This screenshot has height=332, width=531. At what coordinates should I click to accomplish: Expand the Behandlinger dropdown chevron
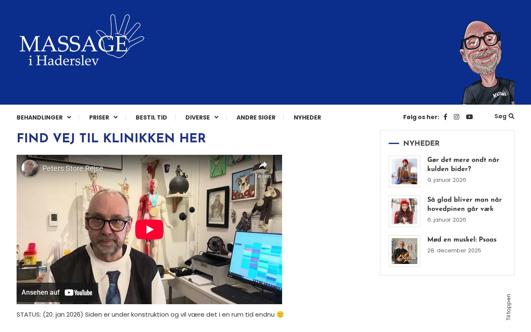click(69, 117)
